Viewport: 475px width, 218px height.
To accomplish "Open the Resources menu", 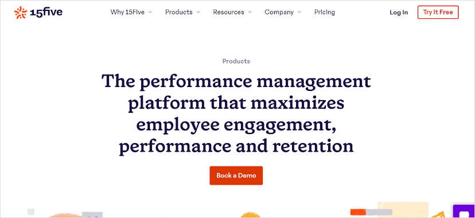I will [x=228, y=12].
